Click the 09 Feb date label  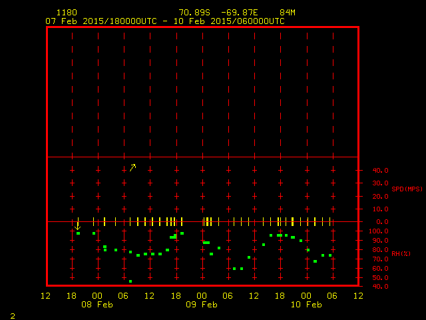(x=202, y=305)
